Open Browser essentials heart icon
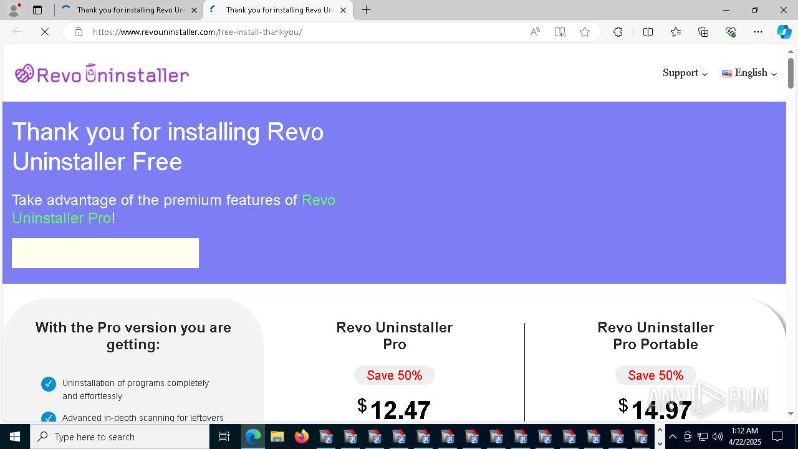798x449 pixels. tap(731, 32)
